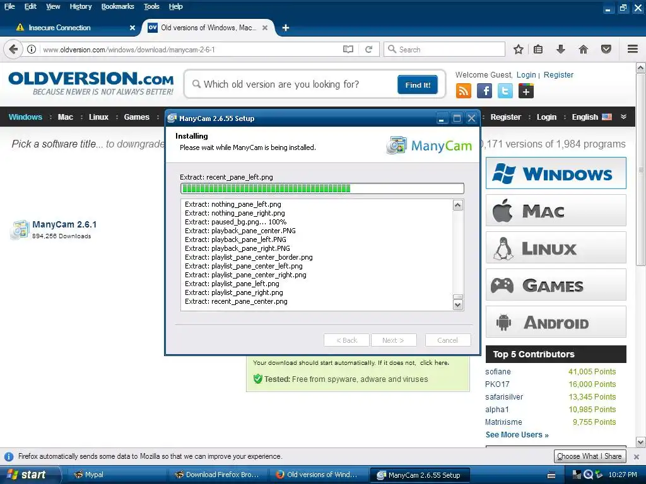Dismiss the Firefox data notification bar
The image size is (646, 484).
pyautogui.click(x=637, y=456)
